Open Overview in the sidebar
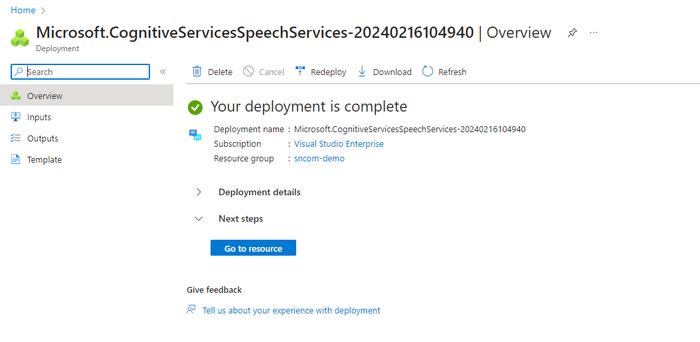This screenshot has width=700, height=342. (x=86, y=96)
